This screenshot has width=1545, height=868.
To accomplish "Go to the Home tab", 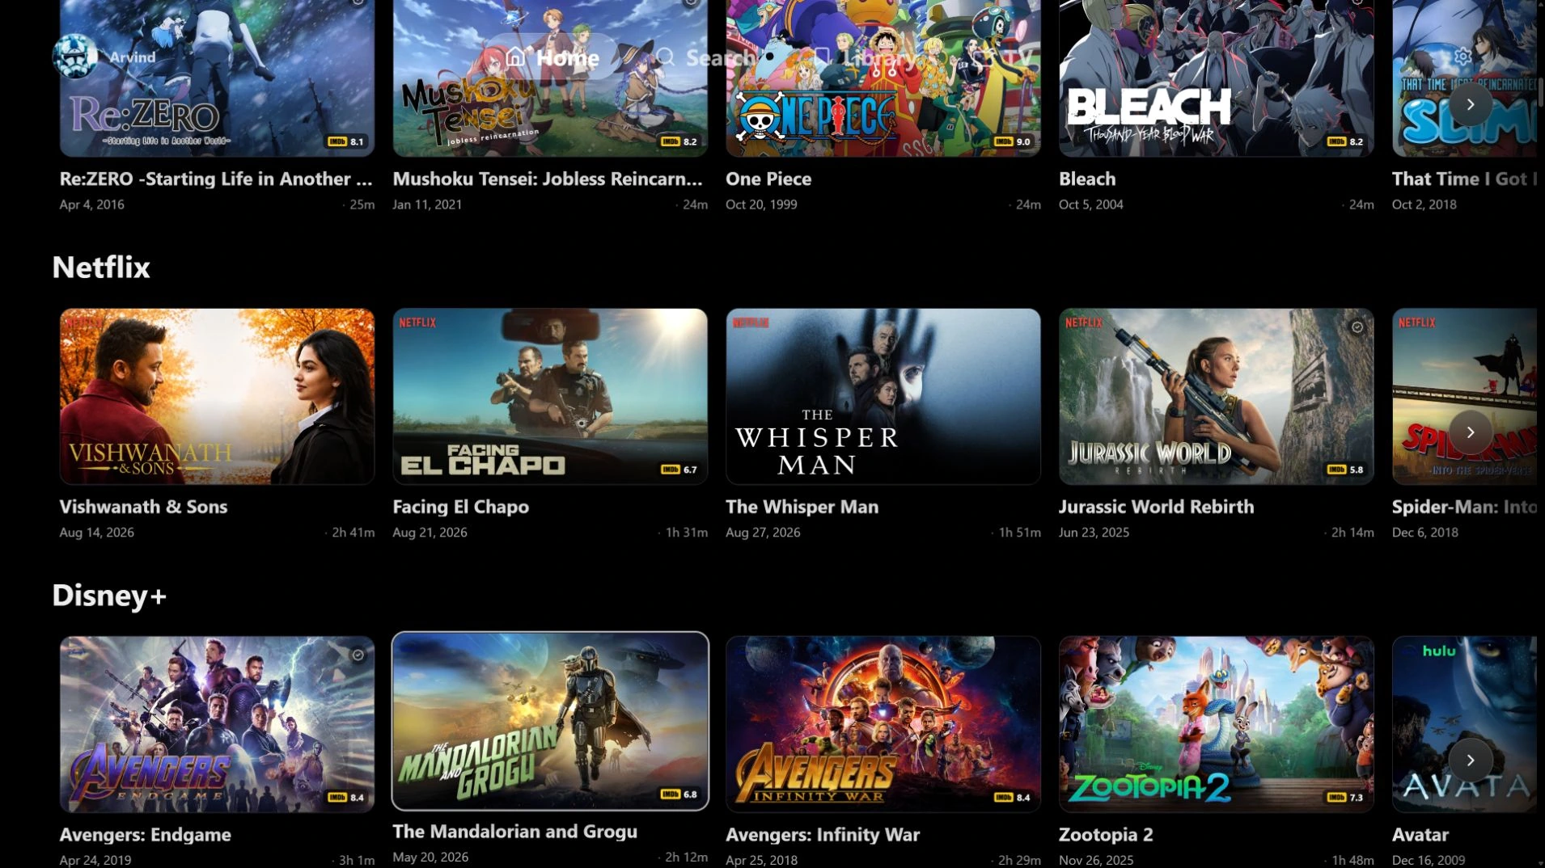I will click(x=552, y=57).
